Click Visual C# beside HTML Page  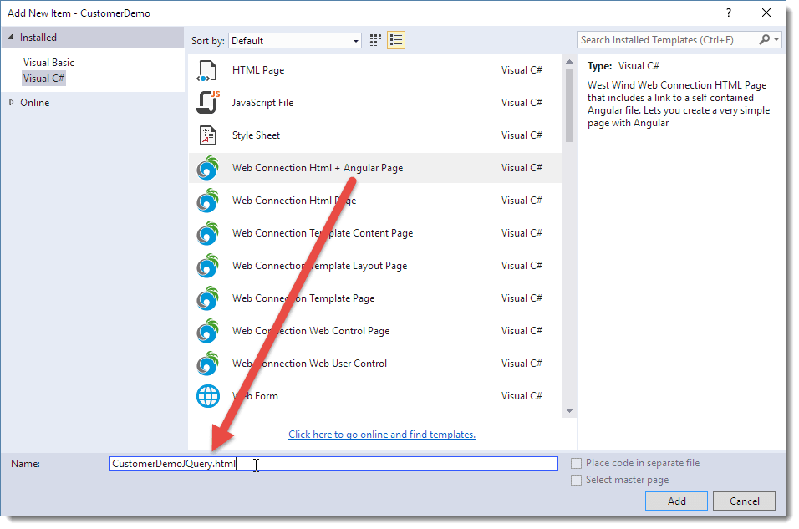[x=522, y=70]
